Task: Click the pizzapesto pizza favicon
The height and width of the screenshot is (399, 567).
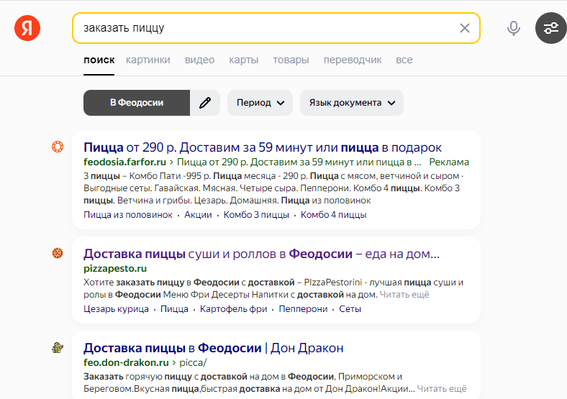Action: point(58,253)
